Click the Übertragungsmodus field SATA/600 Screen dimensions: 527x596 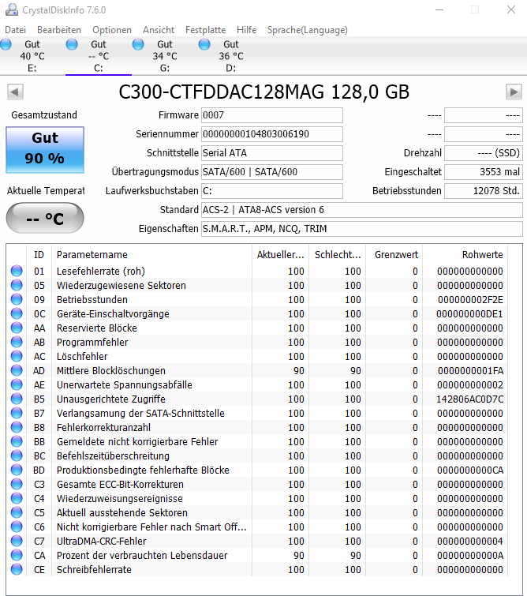(x=271, y=172)
